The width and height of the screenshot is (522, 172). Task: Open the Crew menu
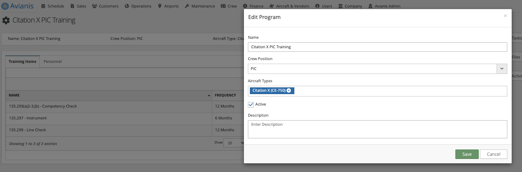click(x=229, y=6)
